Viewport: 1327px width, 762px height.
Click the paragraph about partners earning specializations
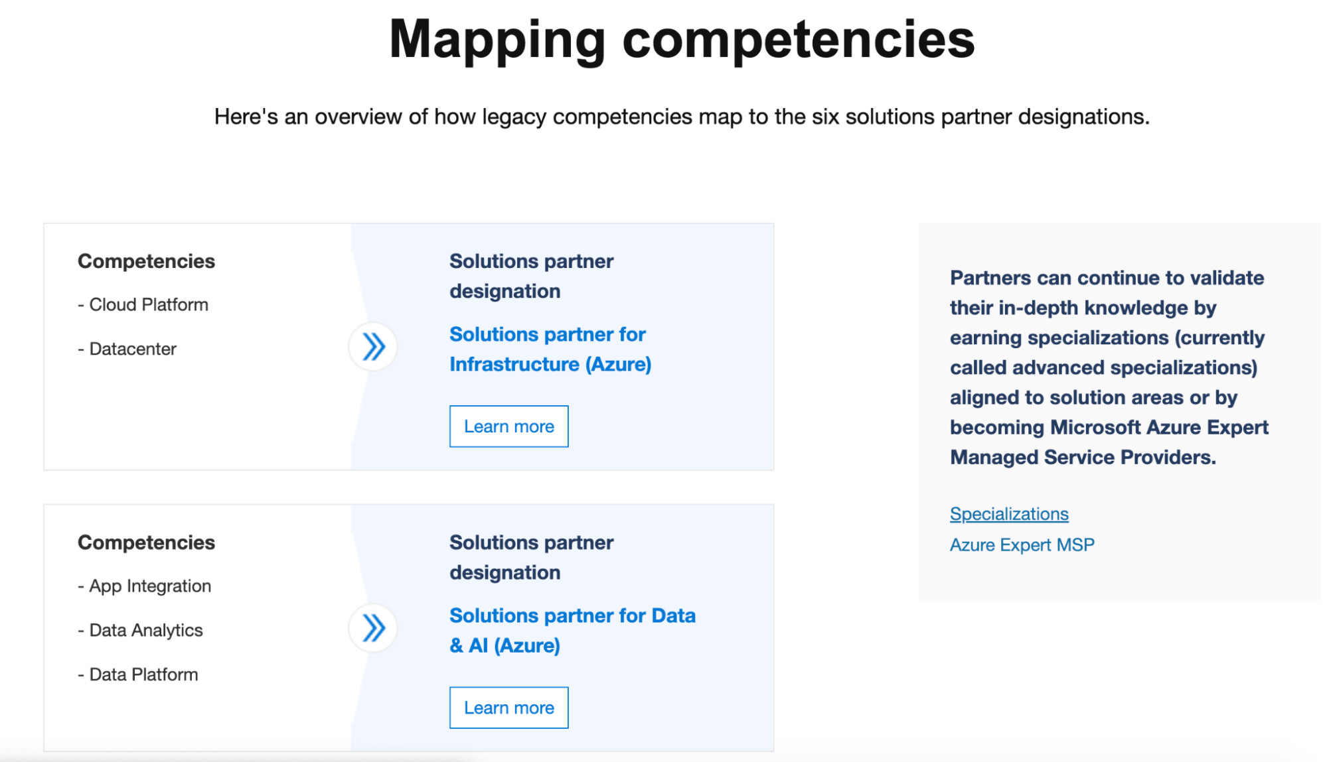[x=1109, y=367]
